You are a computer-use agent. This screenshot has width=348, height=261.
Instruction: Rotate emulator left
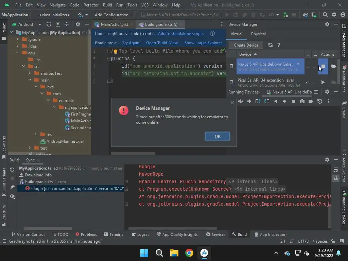pos(258,101)
